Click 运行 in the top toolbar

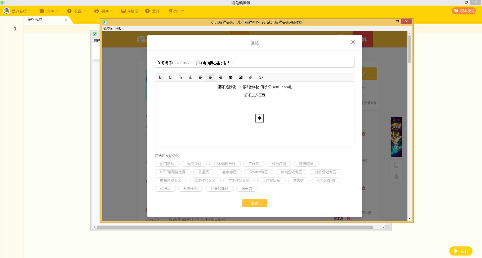point(152,11)
